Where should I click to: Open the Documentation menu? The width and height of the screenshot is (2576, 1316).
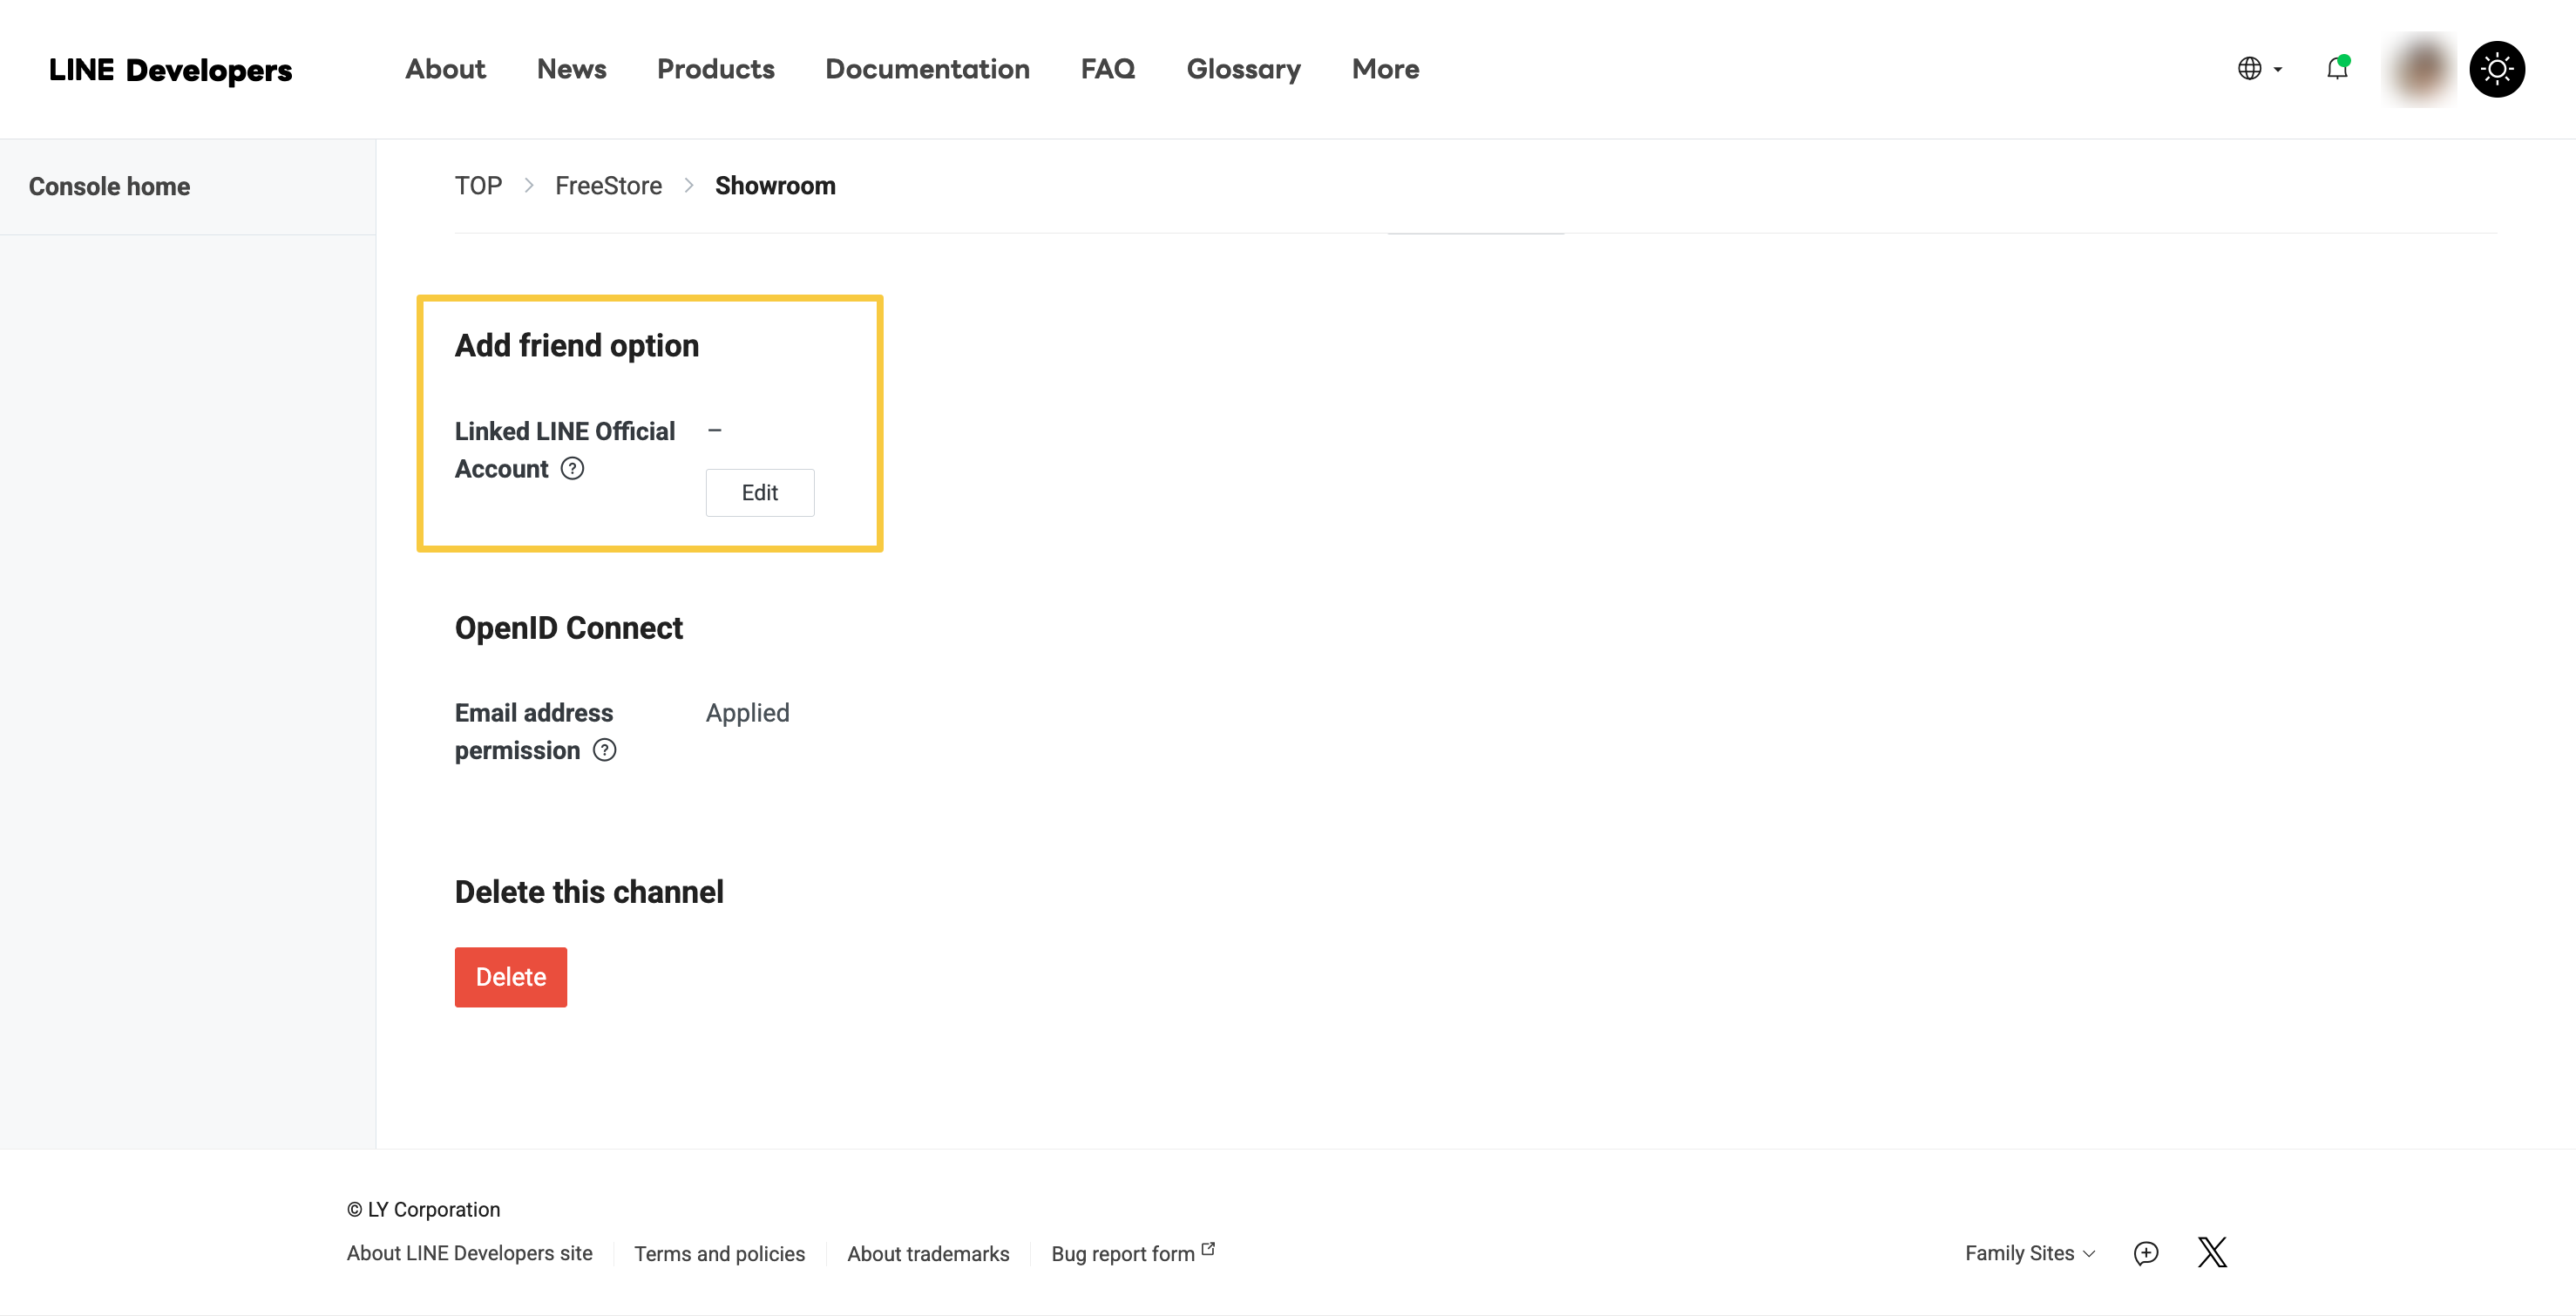(x=927, y=69)
